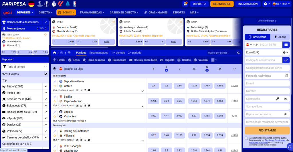Click the airplane crash game icon

pyautogui.click(x=7, y=13)
